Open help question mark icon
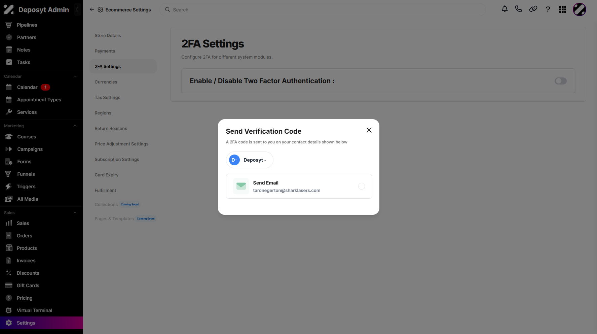Screen dimensions: 597x334 tap(548, 9)
